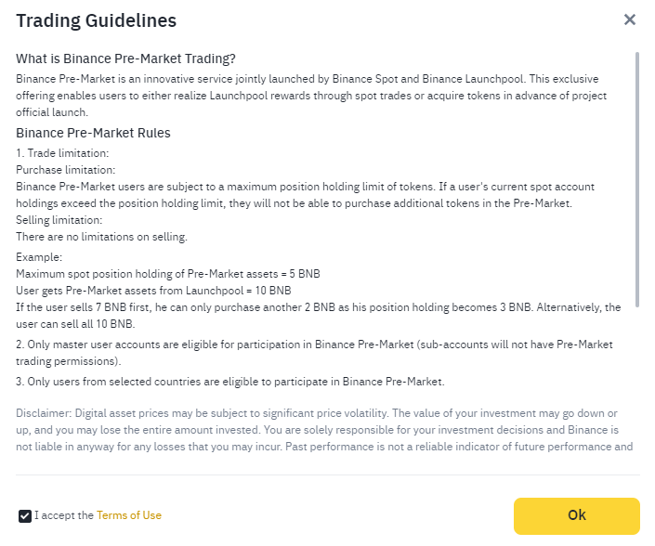Click rule 2 about master user accounts
The image size is (655, 546).
[314, 353]
